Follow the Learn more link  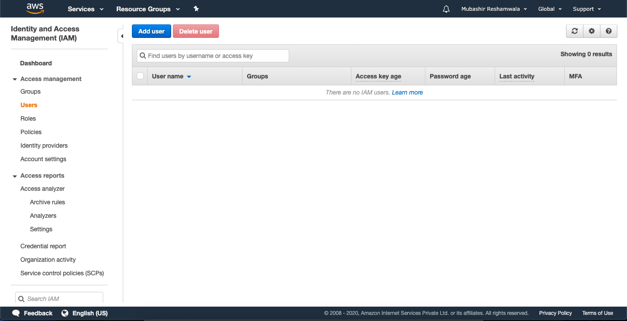[x=407, y=92]
